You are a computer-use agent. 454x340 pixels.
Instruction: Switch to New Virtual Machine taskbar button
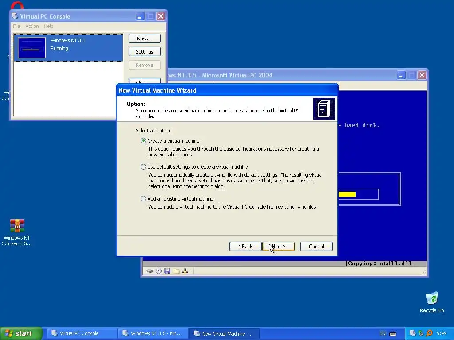pos(224,333)
